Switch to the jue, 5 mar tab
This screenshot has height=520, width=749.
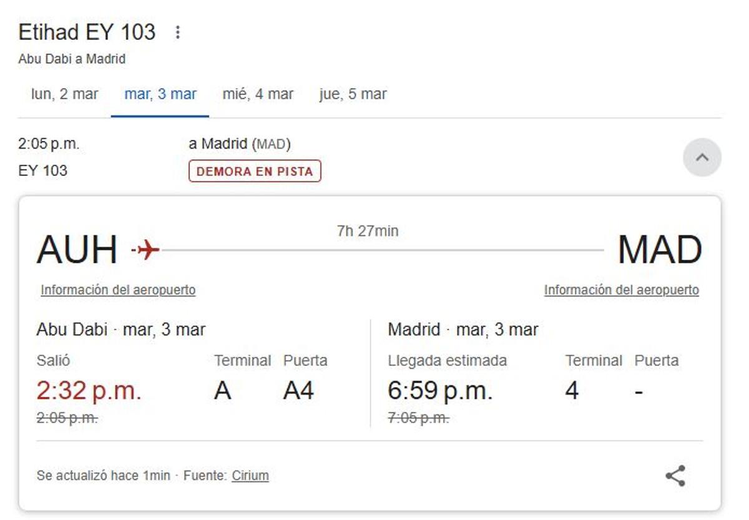point(353,94)
